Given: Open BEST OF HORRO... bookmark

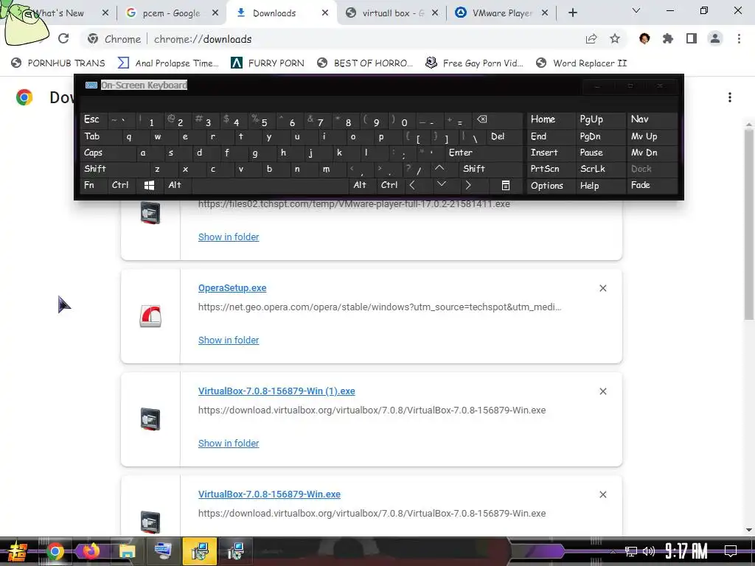Looking at the screenshot, I should click(365, 63).
